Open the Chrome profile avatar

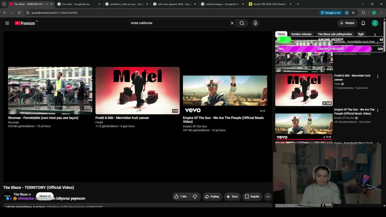tap(374, 13)
